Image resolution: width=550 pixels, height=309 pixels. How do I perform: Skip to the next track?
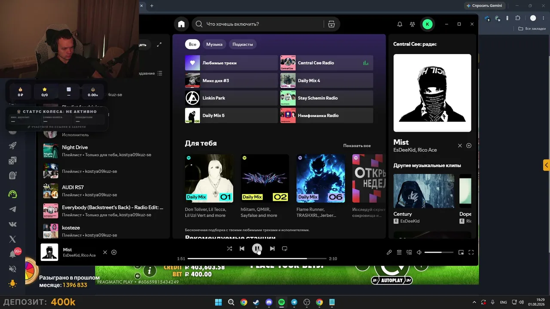tap(272, 248)
